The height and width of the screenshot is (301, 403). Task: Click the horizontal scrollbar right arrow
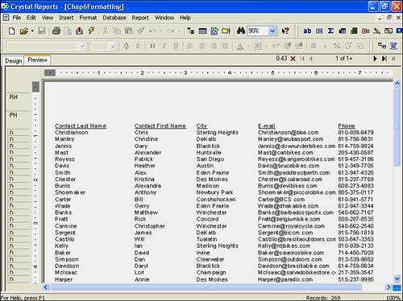click(x=388, y=287)
